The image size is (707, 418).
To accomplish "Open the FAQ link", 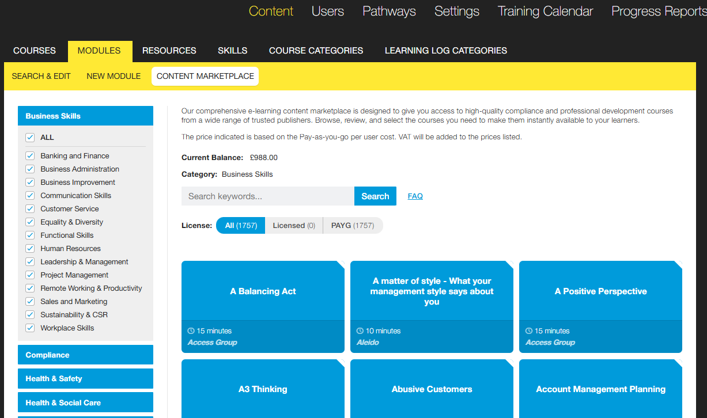I will (415, 196).
